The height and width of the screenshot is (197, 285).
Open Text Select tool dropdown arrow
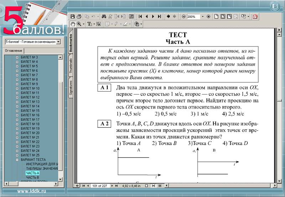tap(94, 24)
